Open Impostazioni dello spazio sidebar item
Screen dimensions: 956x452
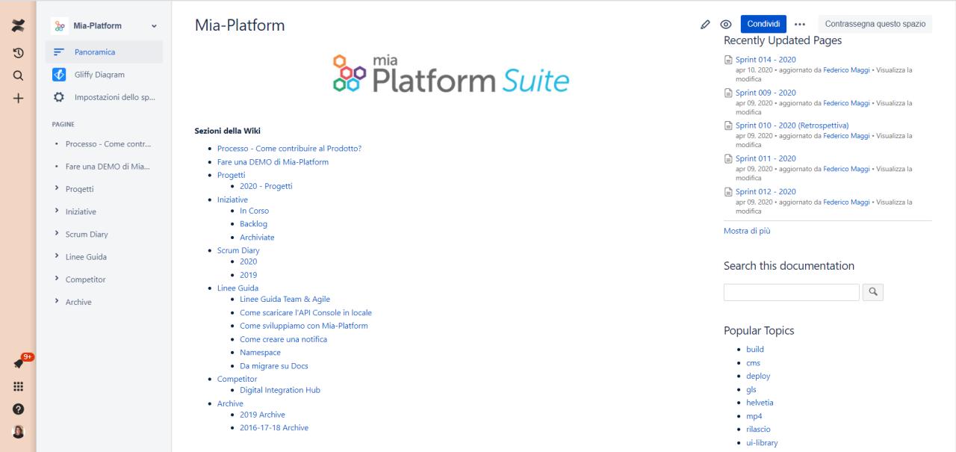104,97
